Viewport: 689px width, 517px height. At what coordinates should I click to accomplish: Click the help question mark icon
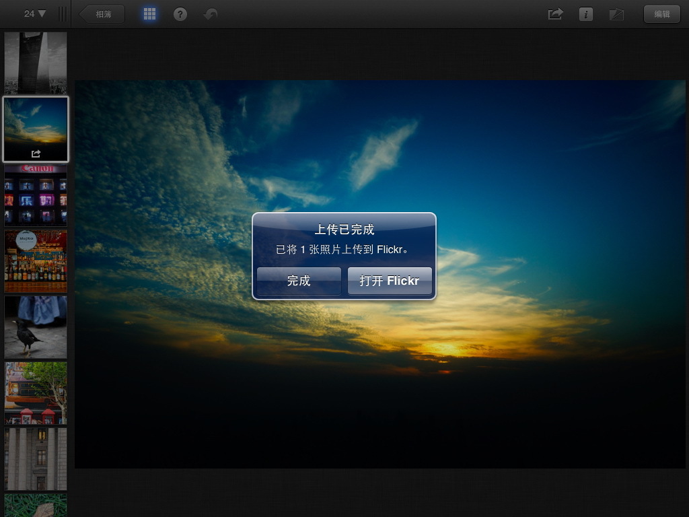point(179,13)
